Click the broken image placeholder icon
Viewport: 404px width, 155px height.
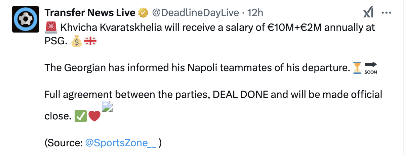click(x=107, y=106)
